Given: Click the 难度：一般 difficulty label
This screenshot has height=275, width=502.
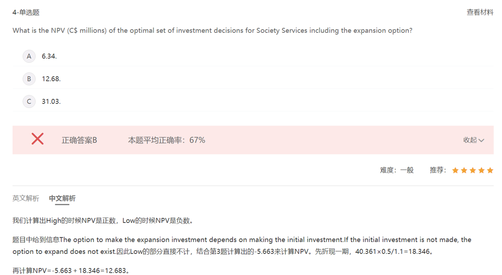Looking at the screenshot, I should pos(397,170).
